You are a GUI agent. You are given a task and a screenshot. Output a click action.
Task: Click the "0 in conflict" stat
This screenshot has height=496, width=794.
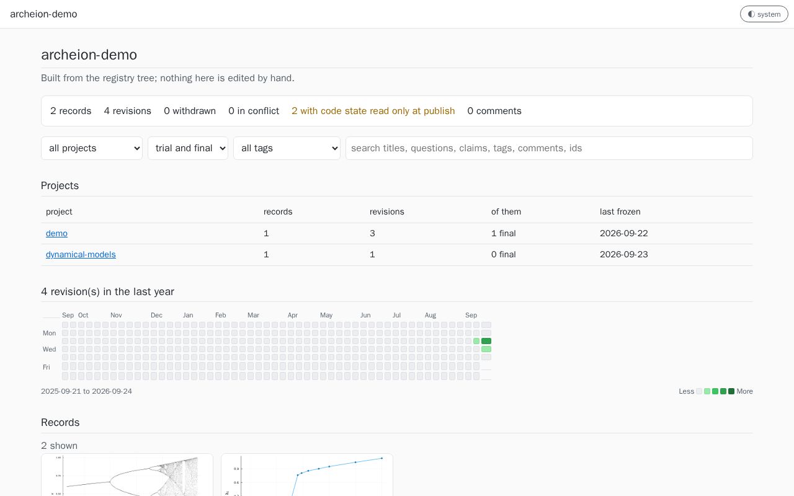254,111
